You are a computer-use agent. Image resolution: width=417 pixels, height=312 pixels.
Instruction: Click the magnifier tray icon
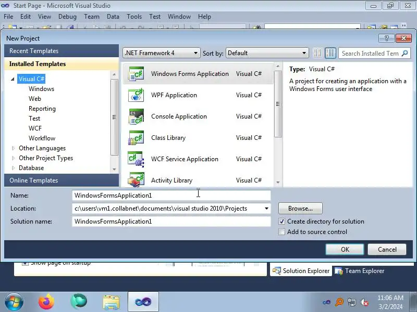(x=339, y=302)
